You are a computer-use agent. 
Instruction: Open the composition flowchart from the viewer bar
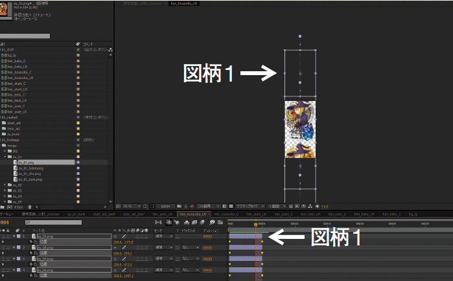point(310,207)
